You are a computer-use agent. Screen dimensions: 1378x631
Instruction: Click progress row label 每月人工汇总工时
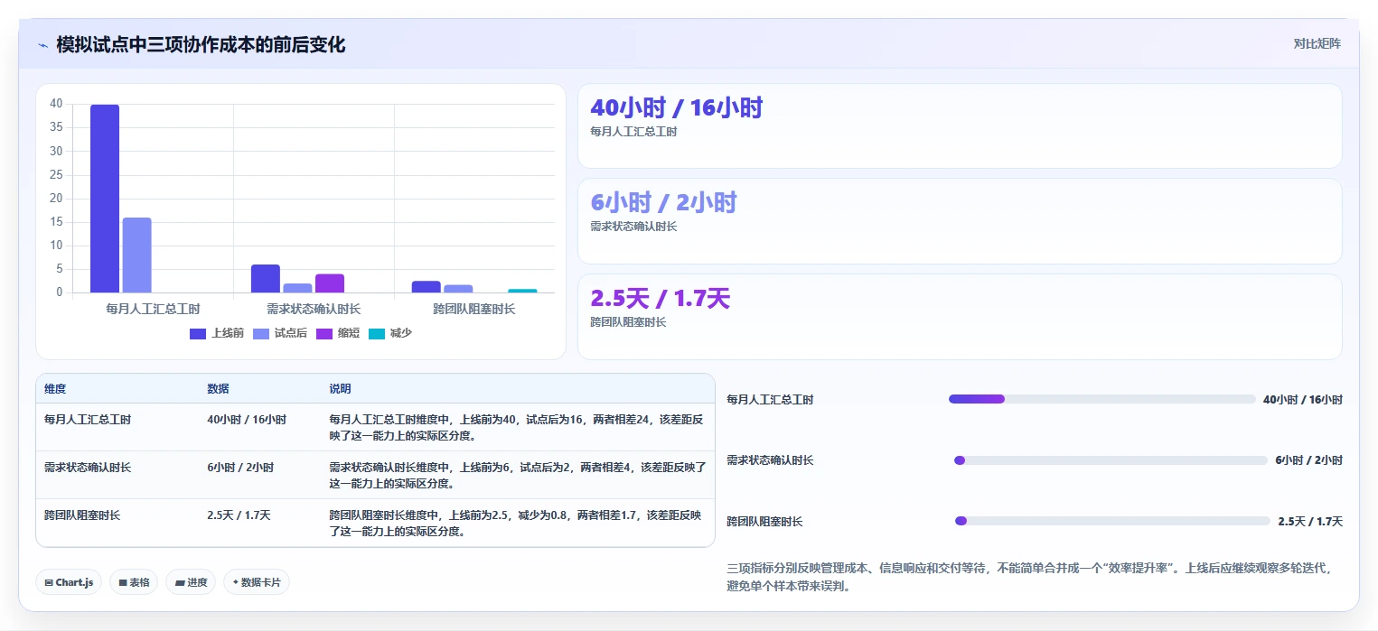[770, 400]
